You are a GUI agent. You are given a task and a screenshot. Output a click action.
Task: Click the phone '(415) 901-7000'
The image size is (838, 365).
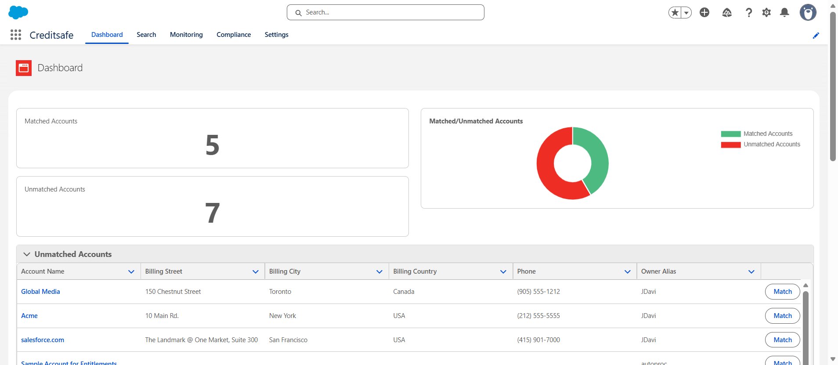(538, 340)
